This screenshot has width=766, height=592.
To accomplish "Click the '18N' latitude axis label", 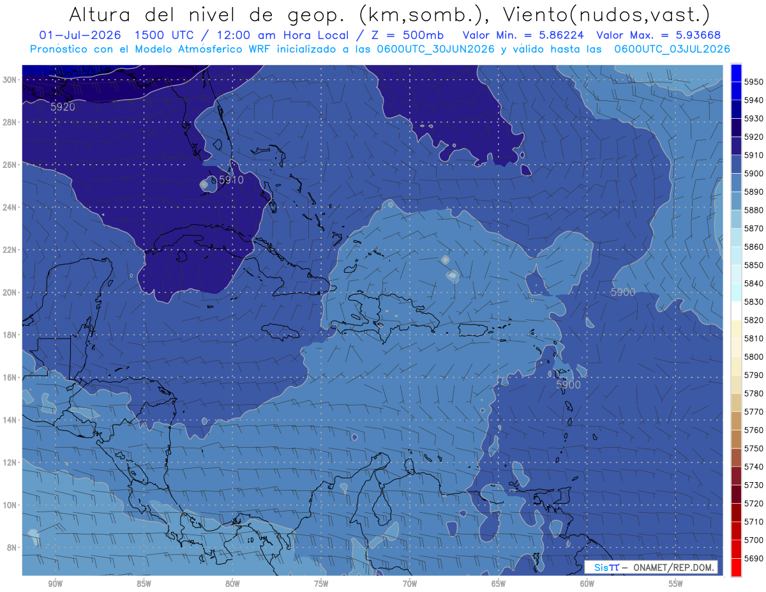I will (x=10, y=335).
